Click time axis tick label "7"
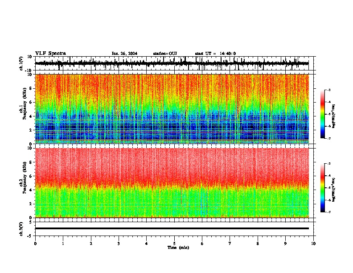 (x=230, y=244)
